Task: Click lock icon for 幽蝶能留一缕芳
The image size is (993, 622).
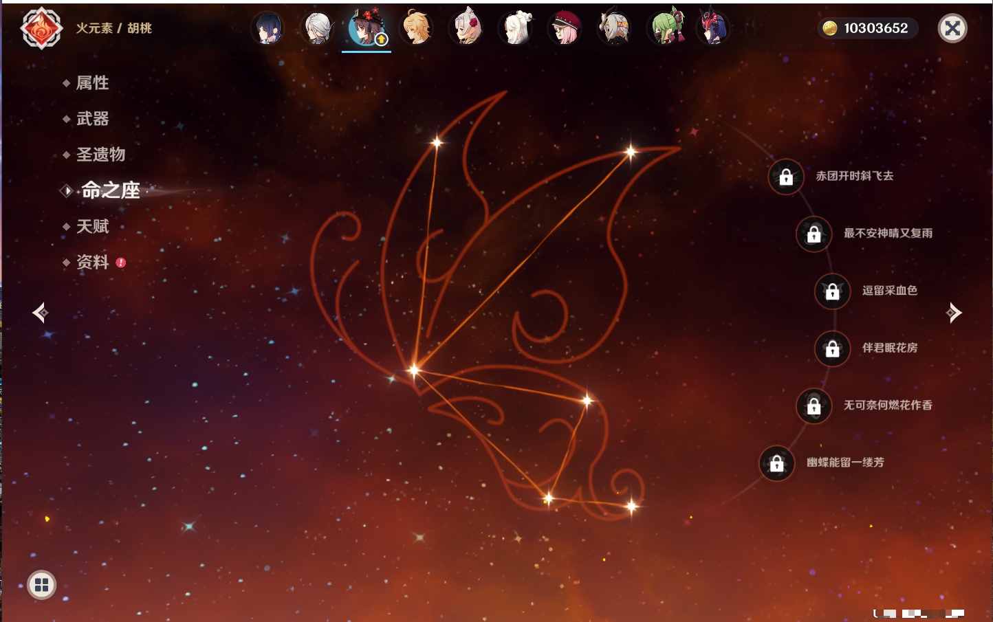Action: point(776,463)
